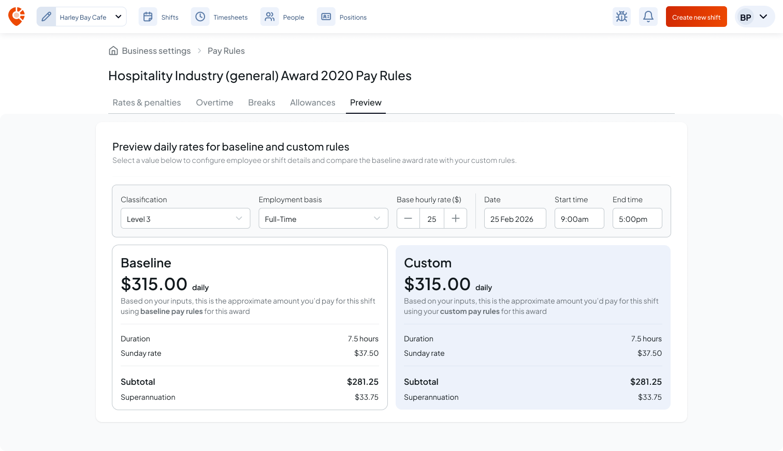Open notifications via the bell icon
The height and width of the screenshot is (451, 783).
pyautogui.click(x=648, y=17)
